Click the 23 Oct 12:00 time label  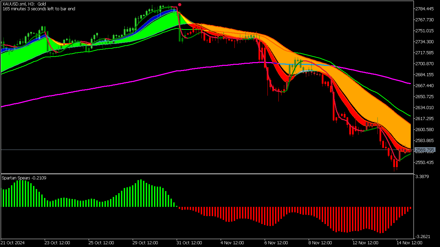click(57, 243)
